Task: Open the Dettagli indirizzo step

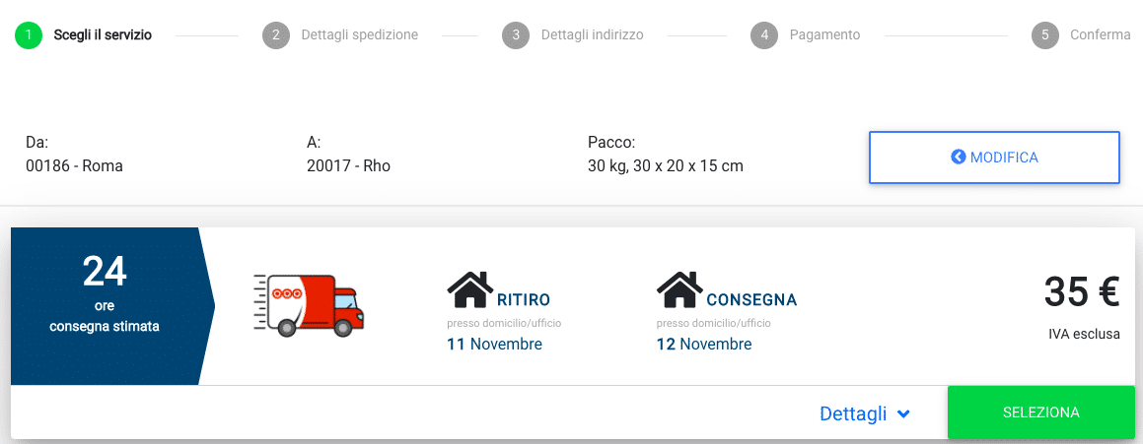Action: (x=592, y=35)
